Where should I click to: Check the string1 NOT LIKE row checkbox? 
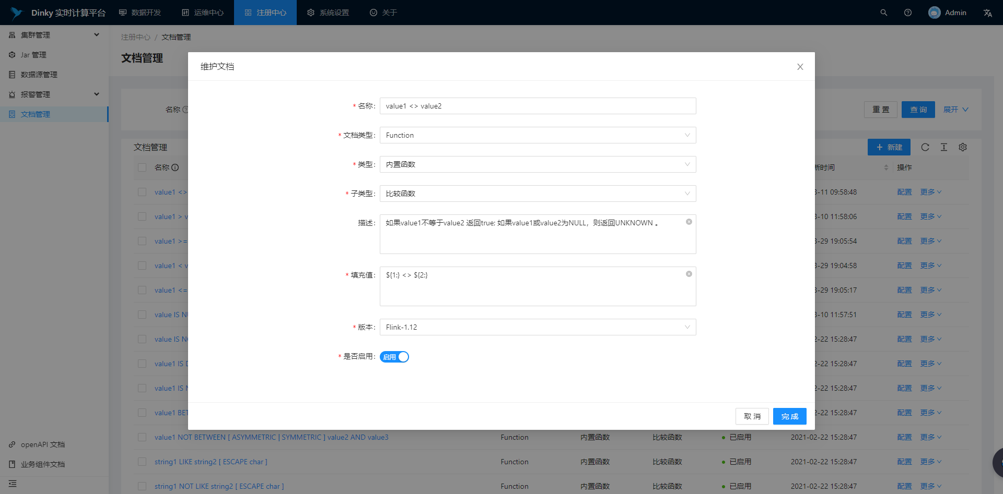[x=142, y=486]
